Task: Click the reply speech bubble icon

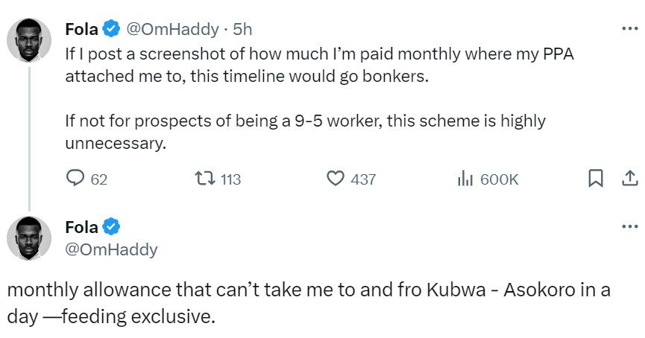Action: (75, 179)
